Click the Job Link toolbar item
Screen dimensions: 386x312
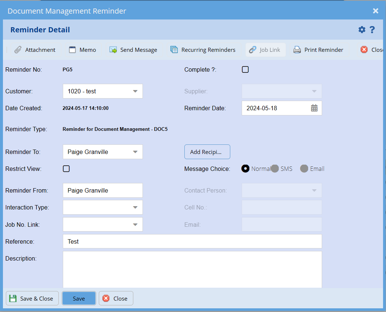point(265,50)
